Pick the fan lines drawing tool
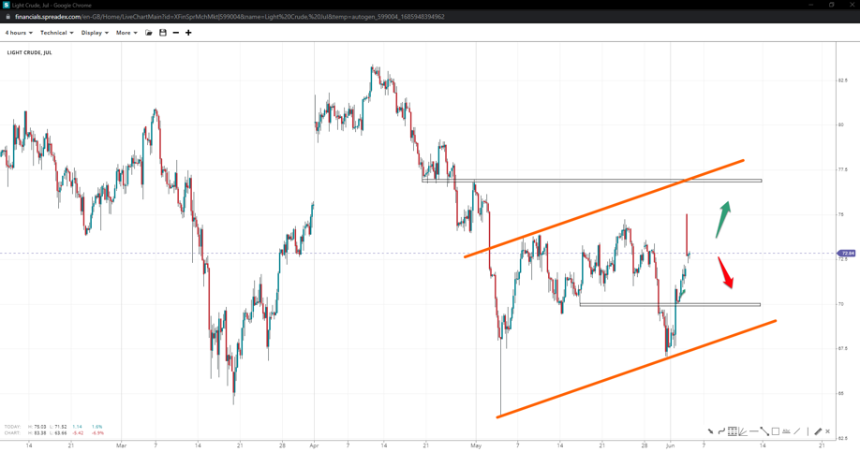The height and width of the screenshot is (452, 860). point(743,431)
